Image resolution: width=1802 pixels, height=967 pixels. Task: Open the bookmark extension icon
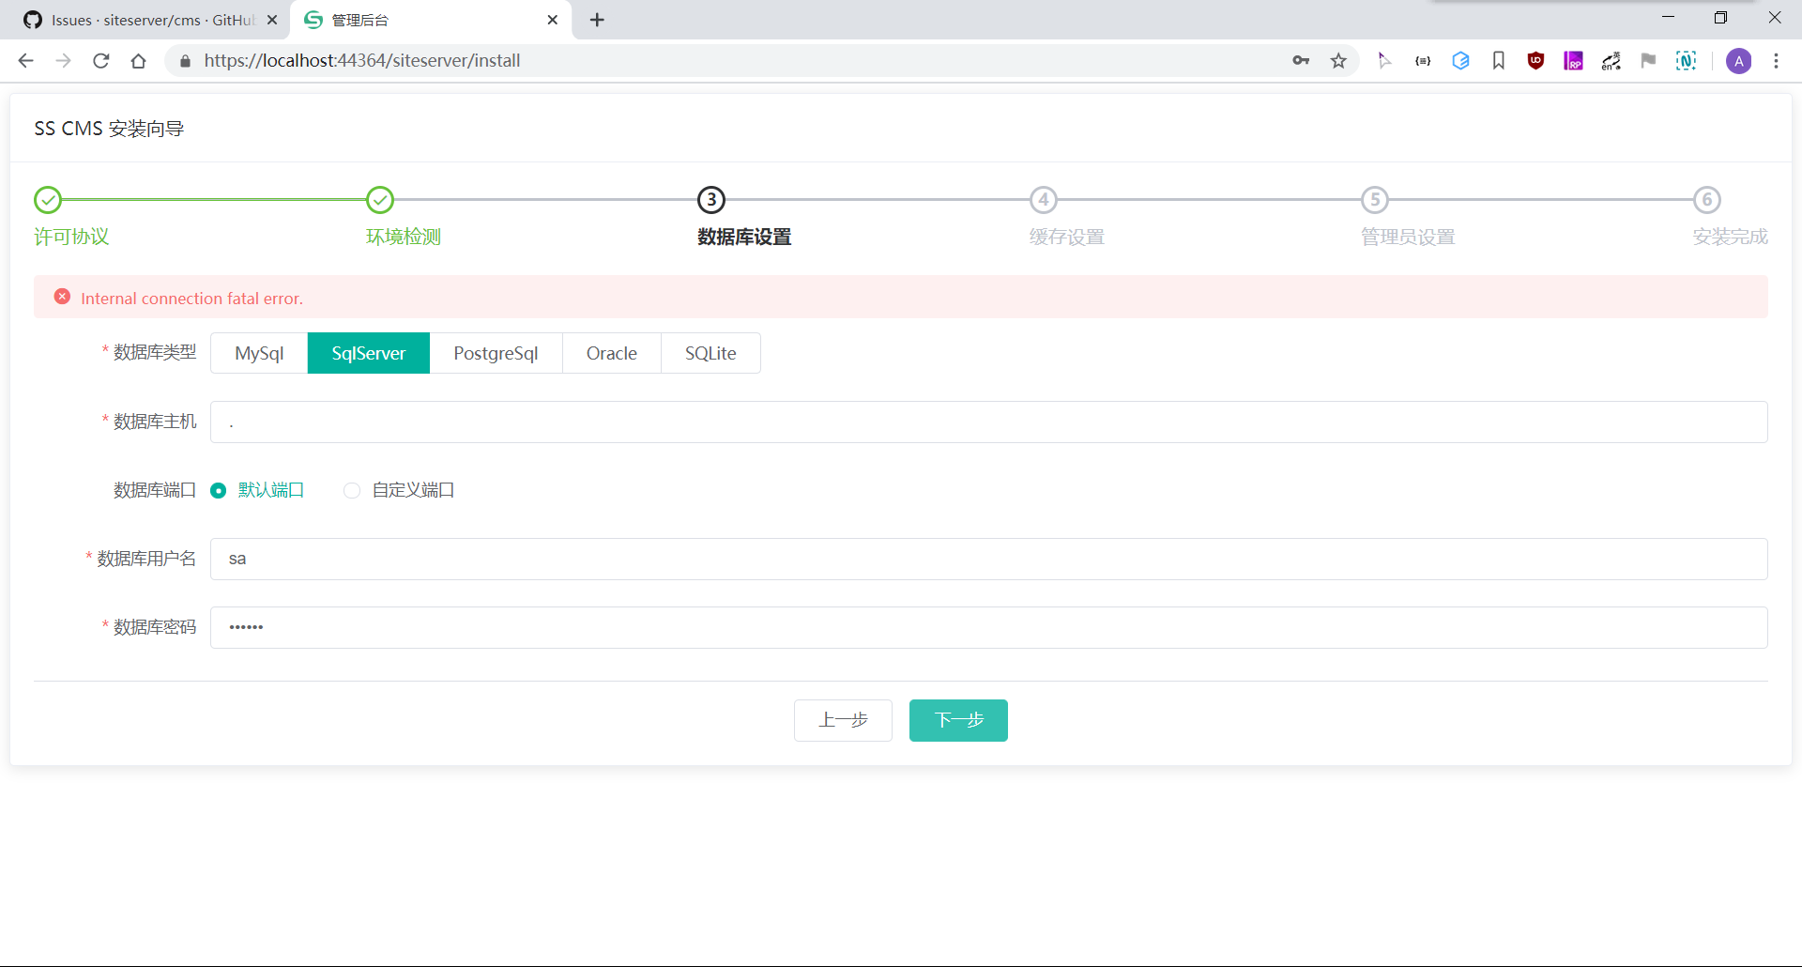[x=1499, y=61]
